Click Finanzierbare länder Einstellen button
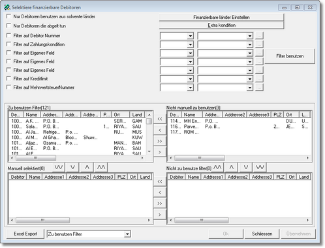Viewport: 325px width, 248px height. (x=221, y=17)
